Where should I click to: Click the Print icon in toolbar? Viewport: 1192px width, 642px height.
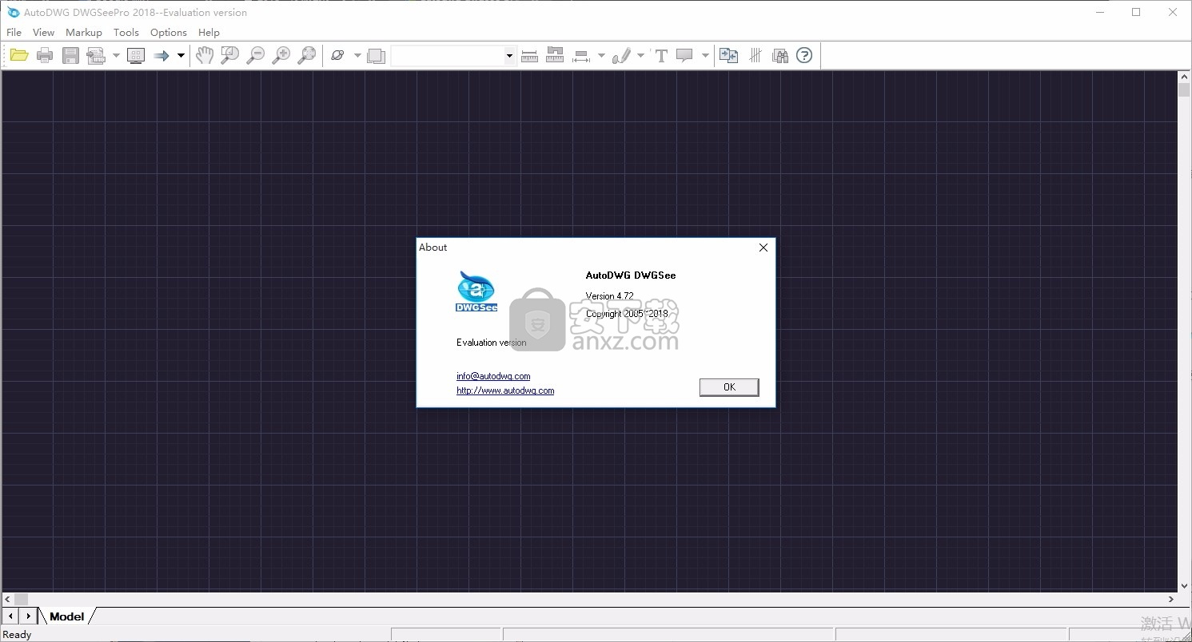45,55
